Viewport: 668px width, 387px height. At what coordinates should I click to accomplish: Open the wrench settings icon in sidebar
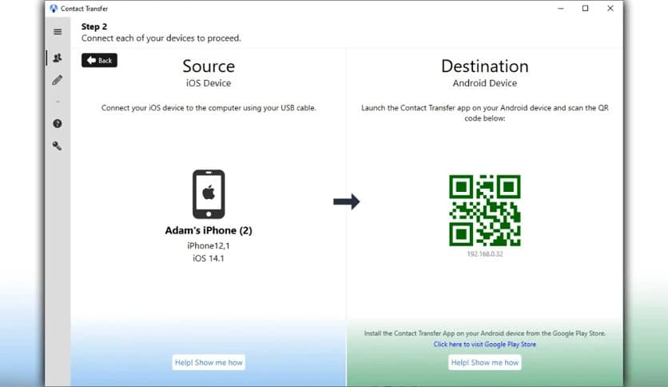point(58,146)
